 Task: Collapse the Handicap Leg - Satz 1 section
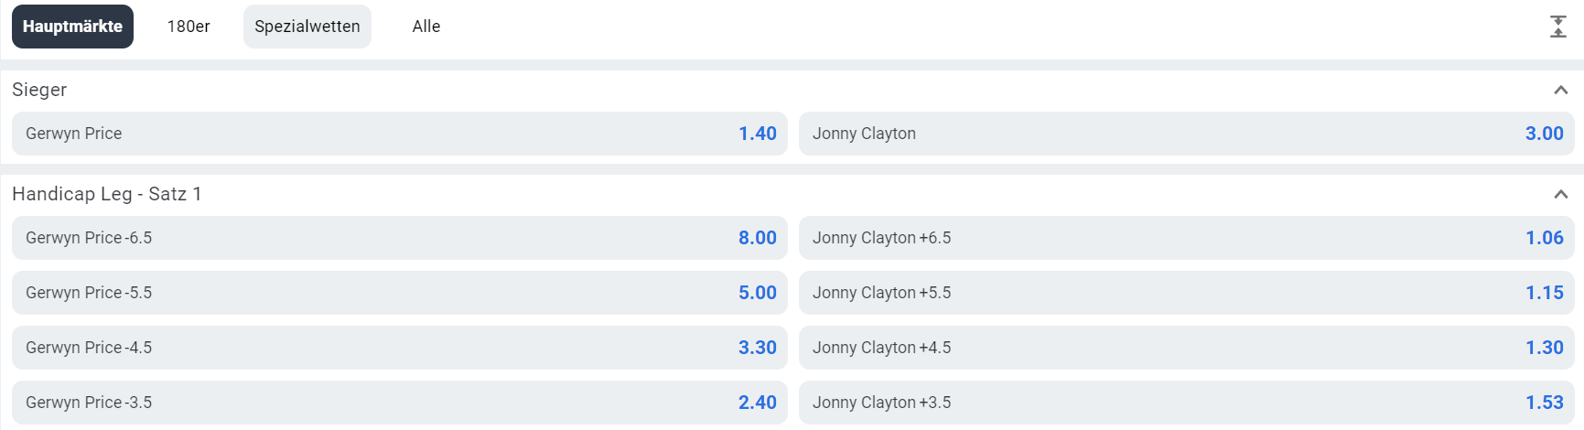[x=1561, y=194]
